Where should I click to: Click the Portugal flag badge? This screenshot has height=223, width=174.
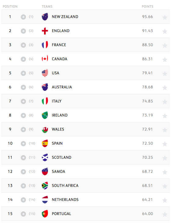[45, 214]
